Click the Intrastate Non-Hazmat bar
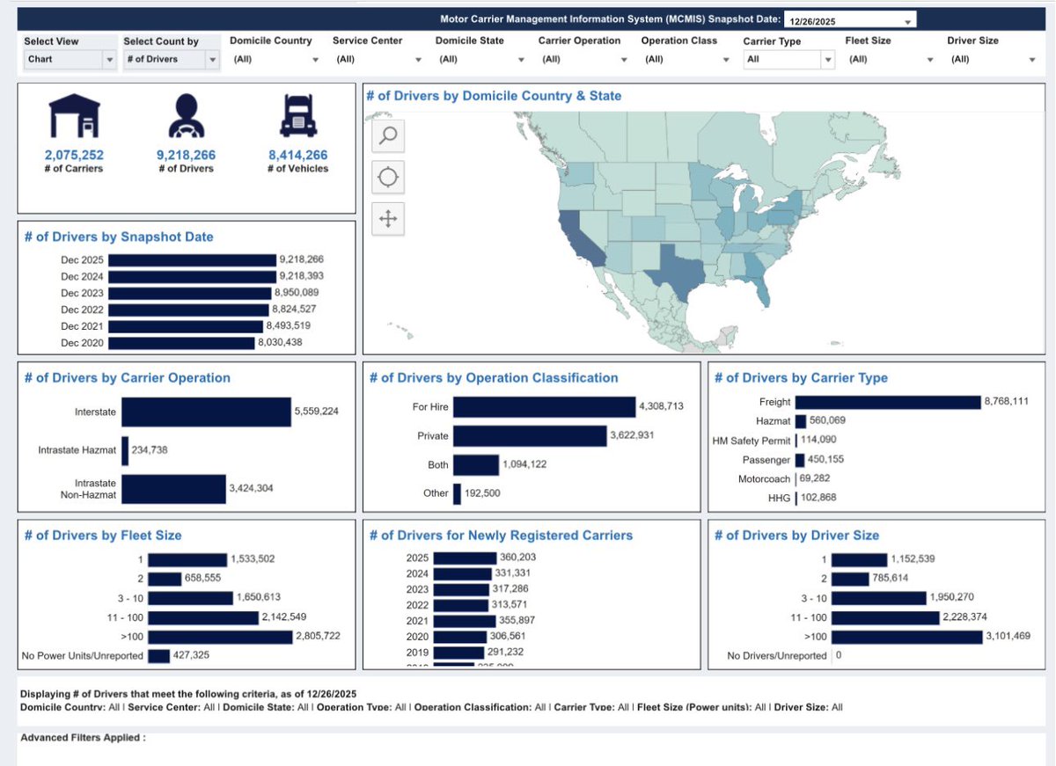The height and width of the screenshot is (766, 1056). [173, 489]
